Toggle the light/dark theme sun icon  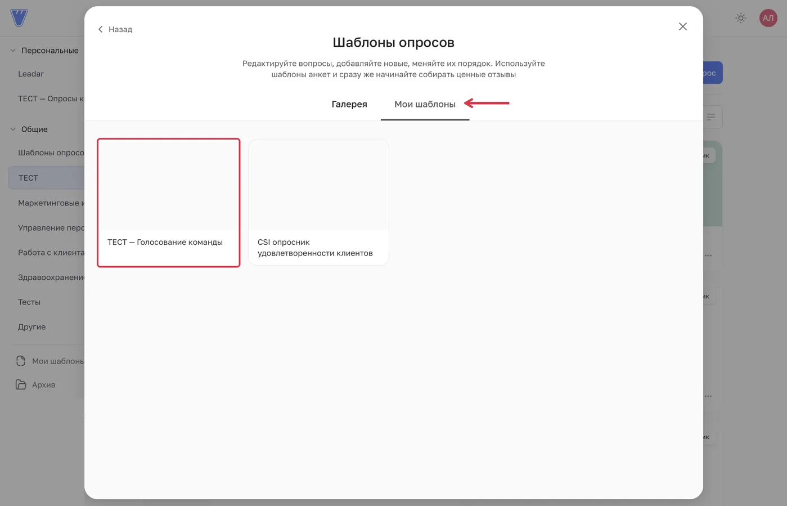tap(740, 18)
